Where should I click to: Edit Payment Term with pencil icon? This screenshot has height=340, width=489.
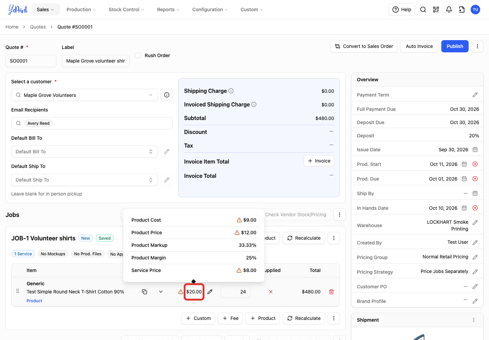coord(475,95)
